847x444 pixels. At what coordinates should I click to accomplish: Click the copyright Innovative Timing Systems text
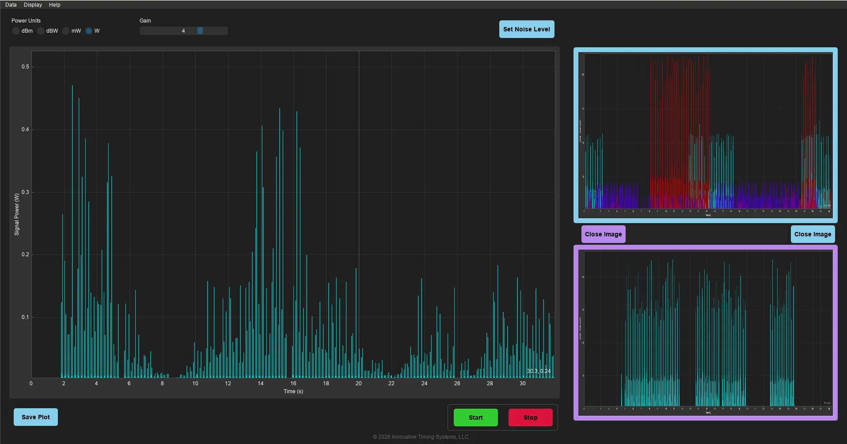tap(421, 437)
